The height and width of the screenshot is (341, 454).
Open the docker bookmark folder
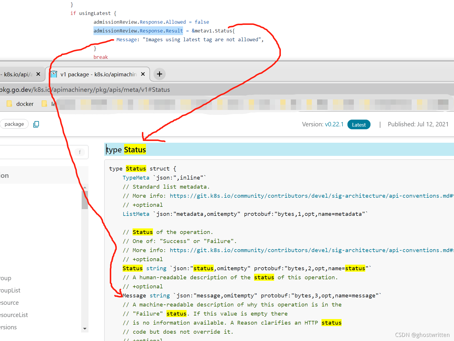pyautogui.click(x=20, y=104)
